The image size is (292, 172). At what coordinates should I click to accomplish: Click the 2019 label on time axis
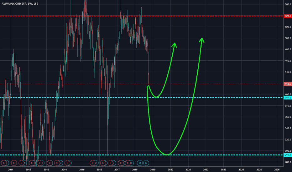pos(153,169)
